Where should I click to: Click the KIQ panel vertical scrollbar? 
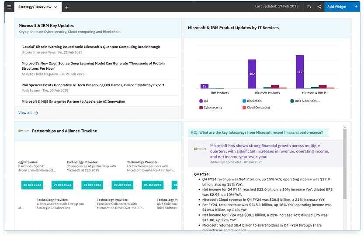(345, 164)
